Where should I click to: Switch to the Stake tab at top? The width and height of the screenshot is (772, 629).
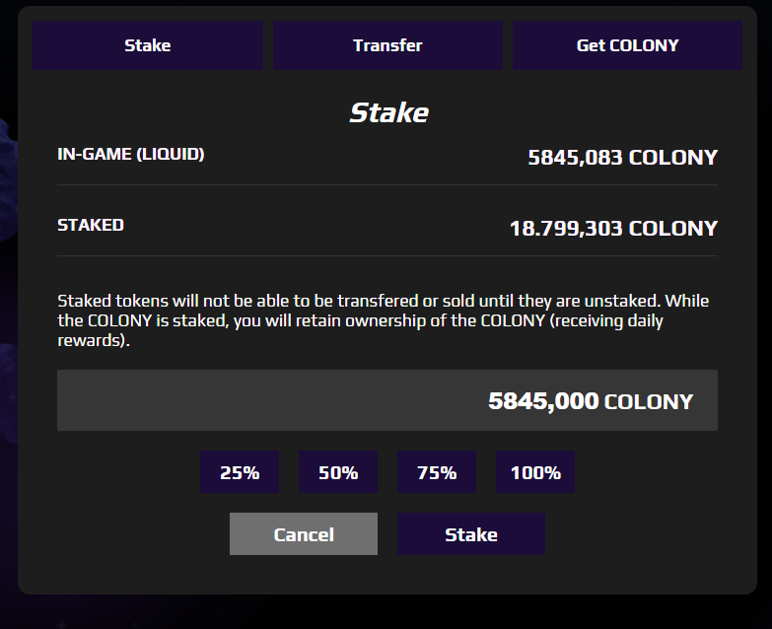click(148, 45)
